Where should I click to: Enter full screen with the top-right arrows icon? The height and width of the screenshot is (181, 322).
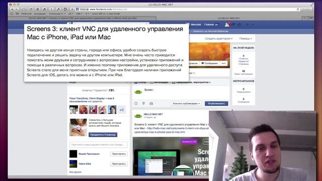(312, 5)
